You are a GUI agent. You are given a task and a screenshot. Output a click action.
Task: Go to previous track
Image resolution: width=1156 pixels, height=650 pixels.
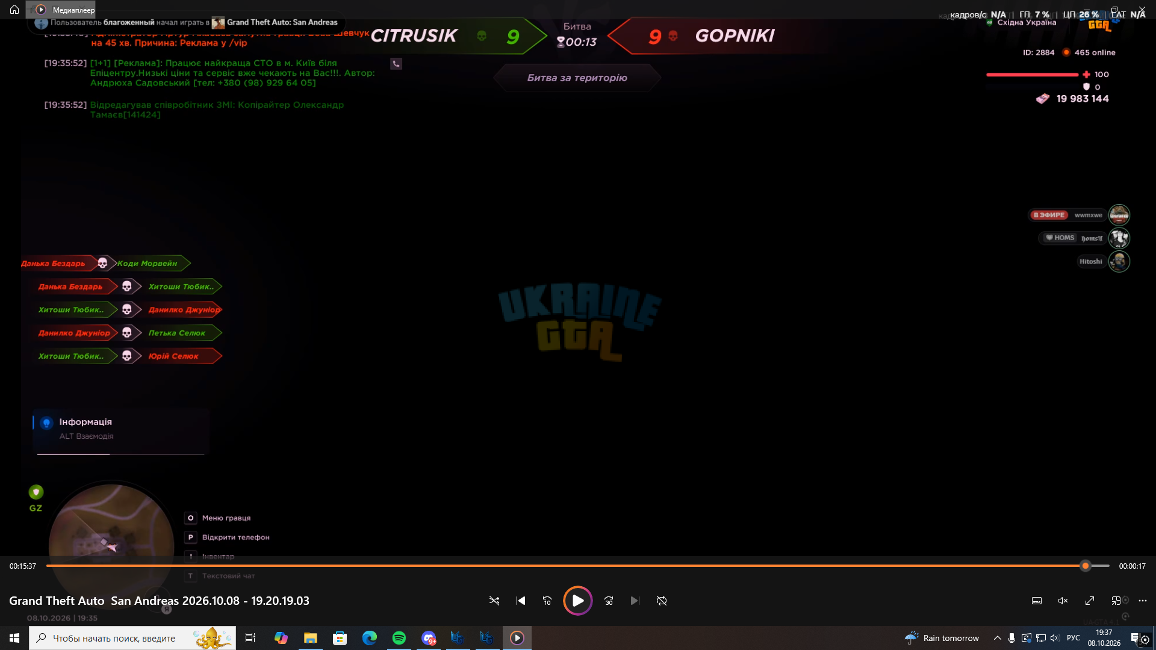point(521,601)
